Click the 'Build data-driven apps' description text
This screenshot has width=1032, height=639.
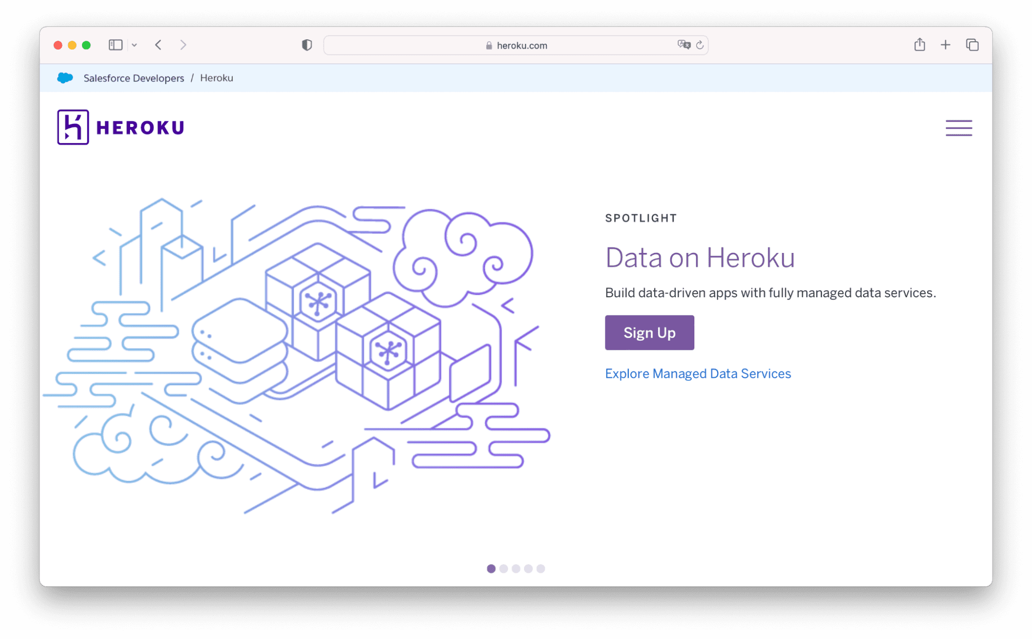[770, 293]
